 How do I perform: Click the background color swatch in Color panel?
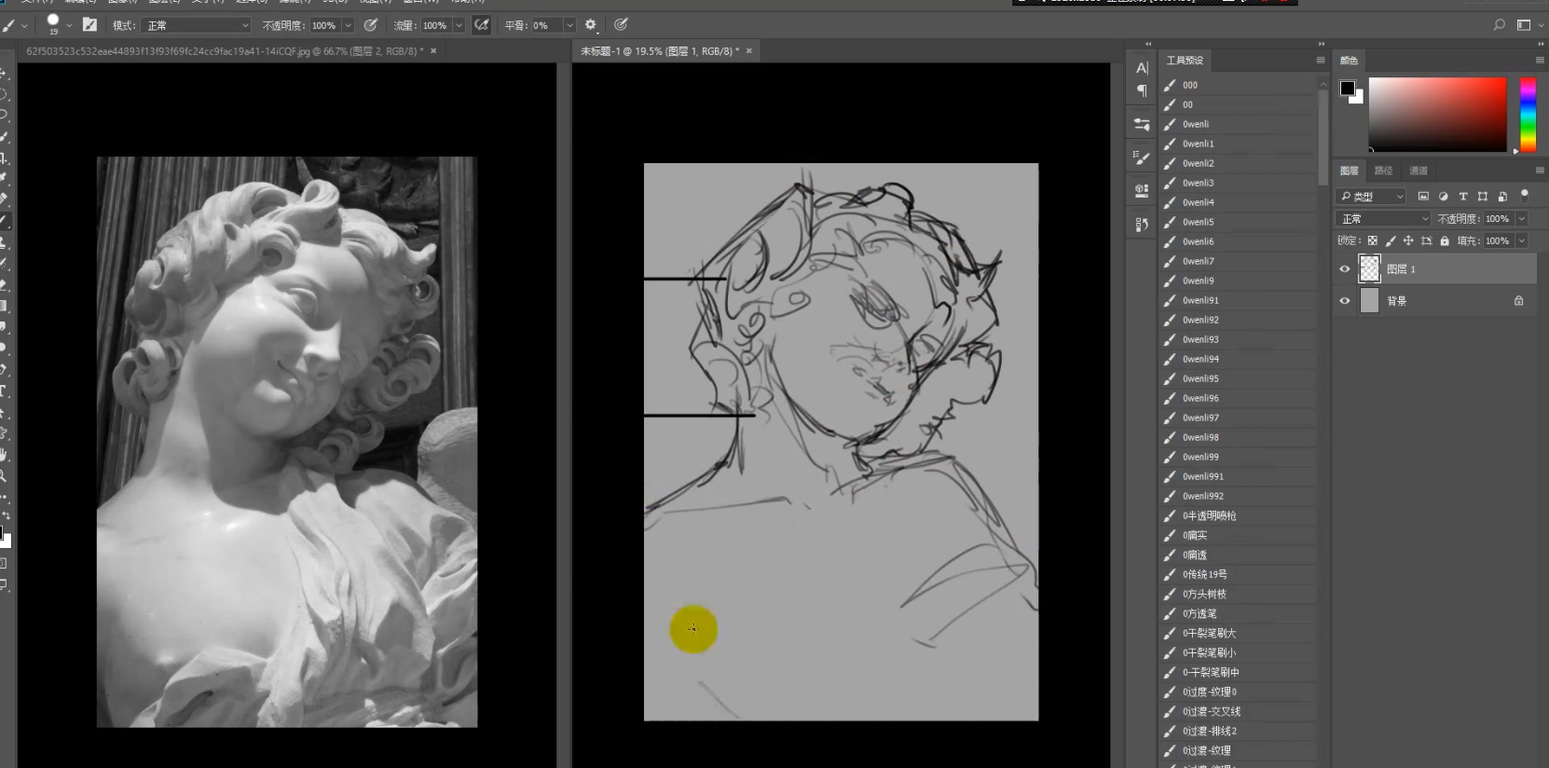[1357, 97]
